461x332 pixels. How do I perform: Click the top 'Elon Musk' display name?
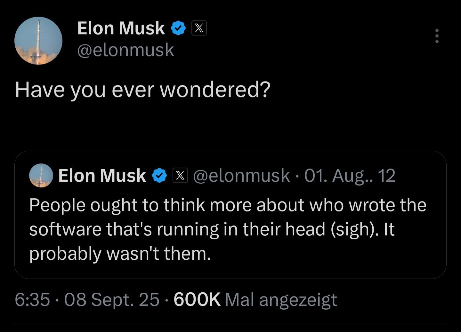click(x=121, y=28)
